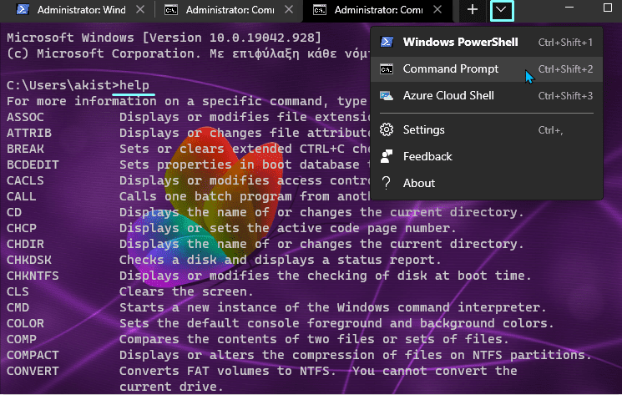Switch to the second Administrator: Command Prompt tab
The image size is (622, 395).
(x=229, y=10)
